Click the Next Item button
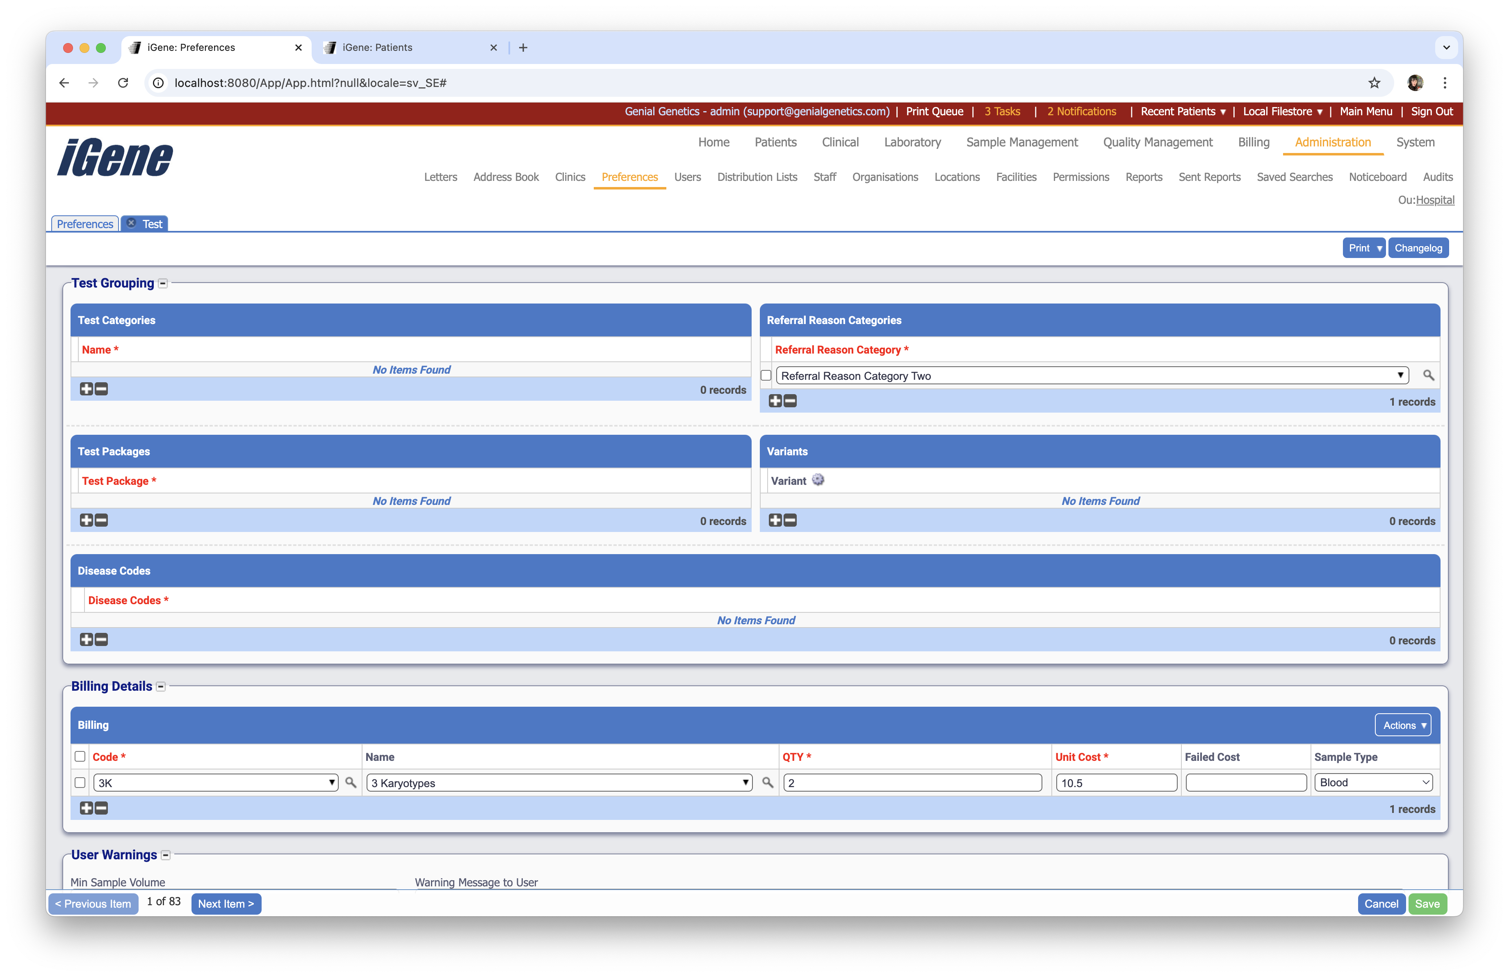 point(226,904)
